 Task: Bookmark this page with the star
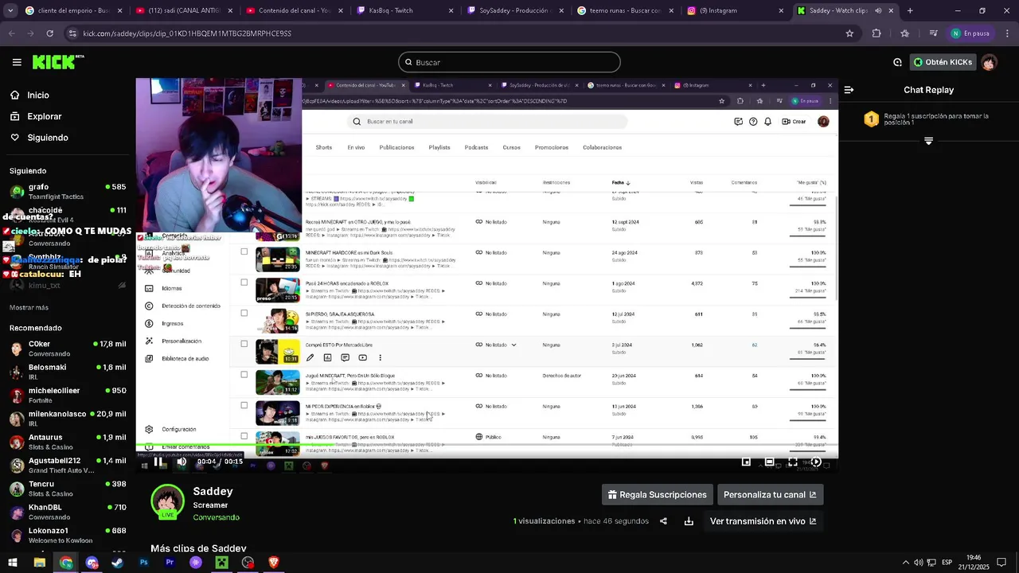(849, 33)
